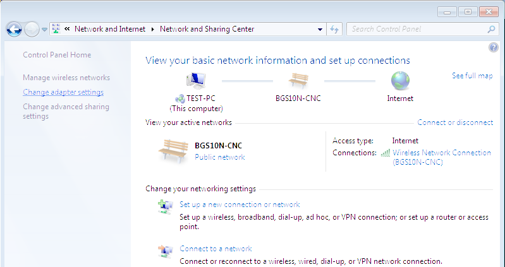The image size is (505, 267).
Task: Click the BGS10N-CNC bench icon in network map
Action: click(x=298, y=80)
